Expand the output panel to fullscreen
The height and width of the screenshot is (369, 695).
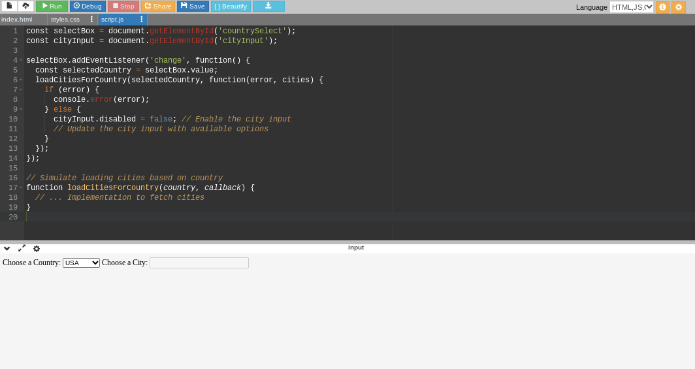[x=22, y=248]
